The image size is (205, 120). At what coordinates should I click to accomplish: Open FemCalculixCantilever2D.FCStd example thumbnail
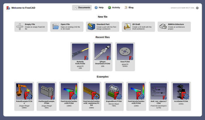[136, 92]
